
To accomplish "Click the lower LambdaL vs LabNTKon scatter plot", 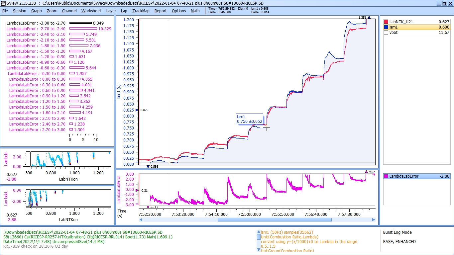I will pos(68,198).
